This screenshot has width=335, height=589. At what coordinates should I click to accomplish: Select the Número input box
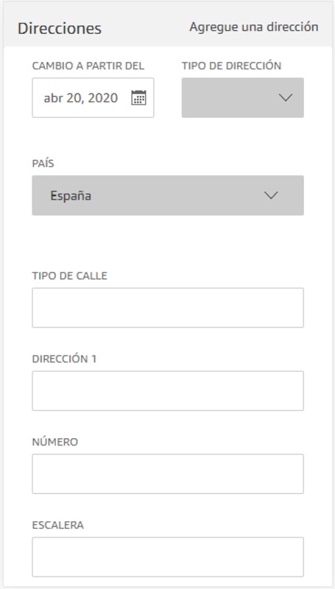(x=168, y=473)
